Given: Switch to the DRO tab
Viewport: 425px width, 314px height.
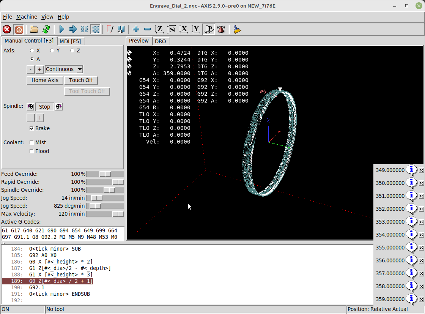Looking at the screenshot, I should [x=160, y=41].
